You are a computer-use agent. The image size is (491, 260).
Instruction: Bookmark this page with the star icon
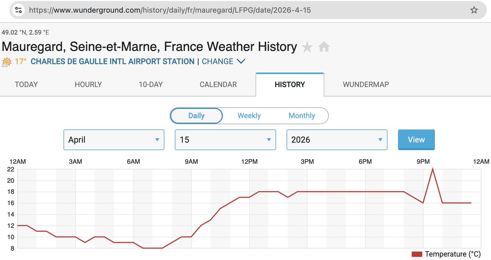pos(474,10)
